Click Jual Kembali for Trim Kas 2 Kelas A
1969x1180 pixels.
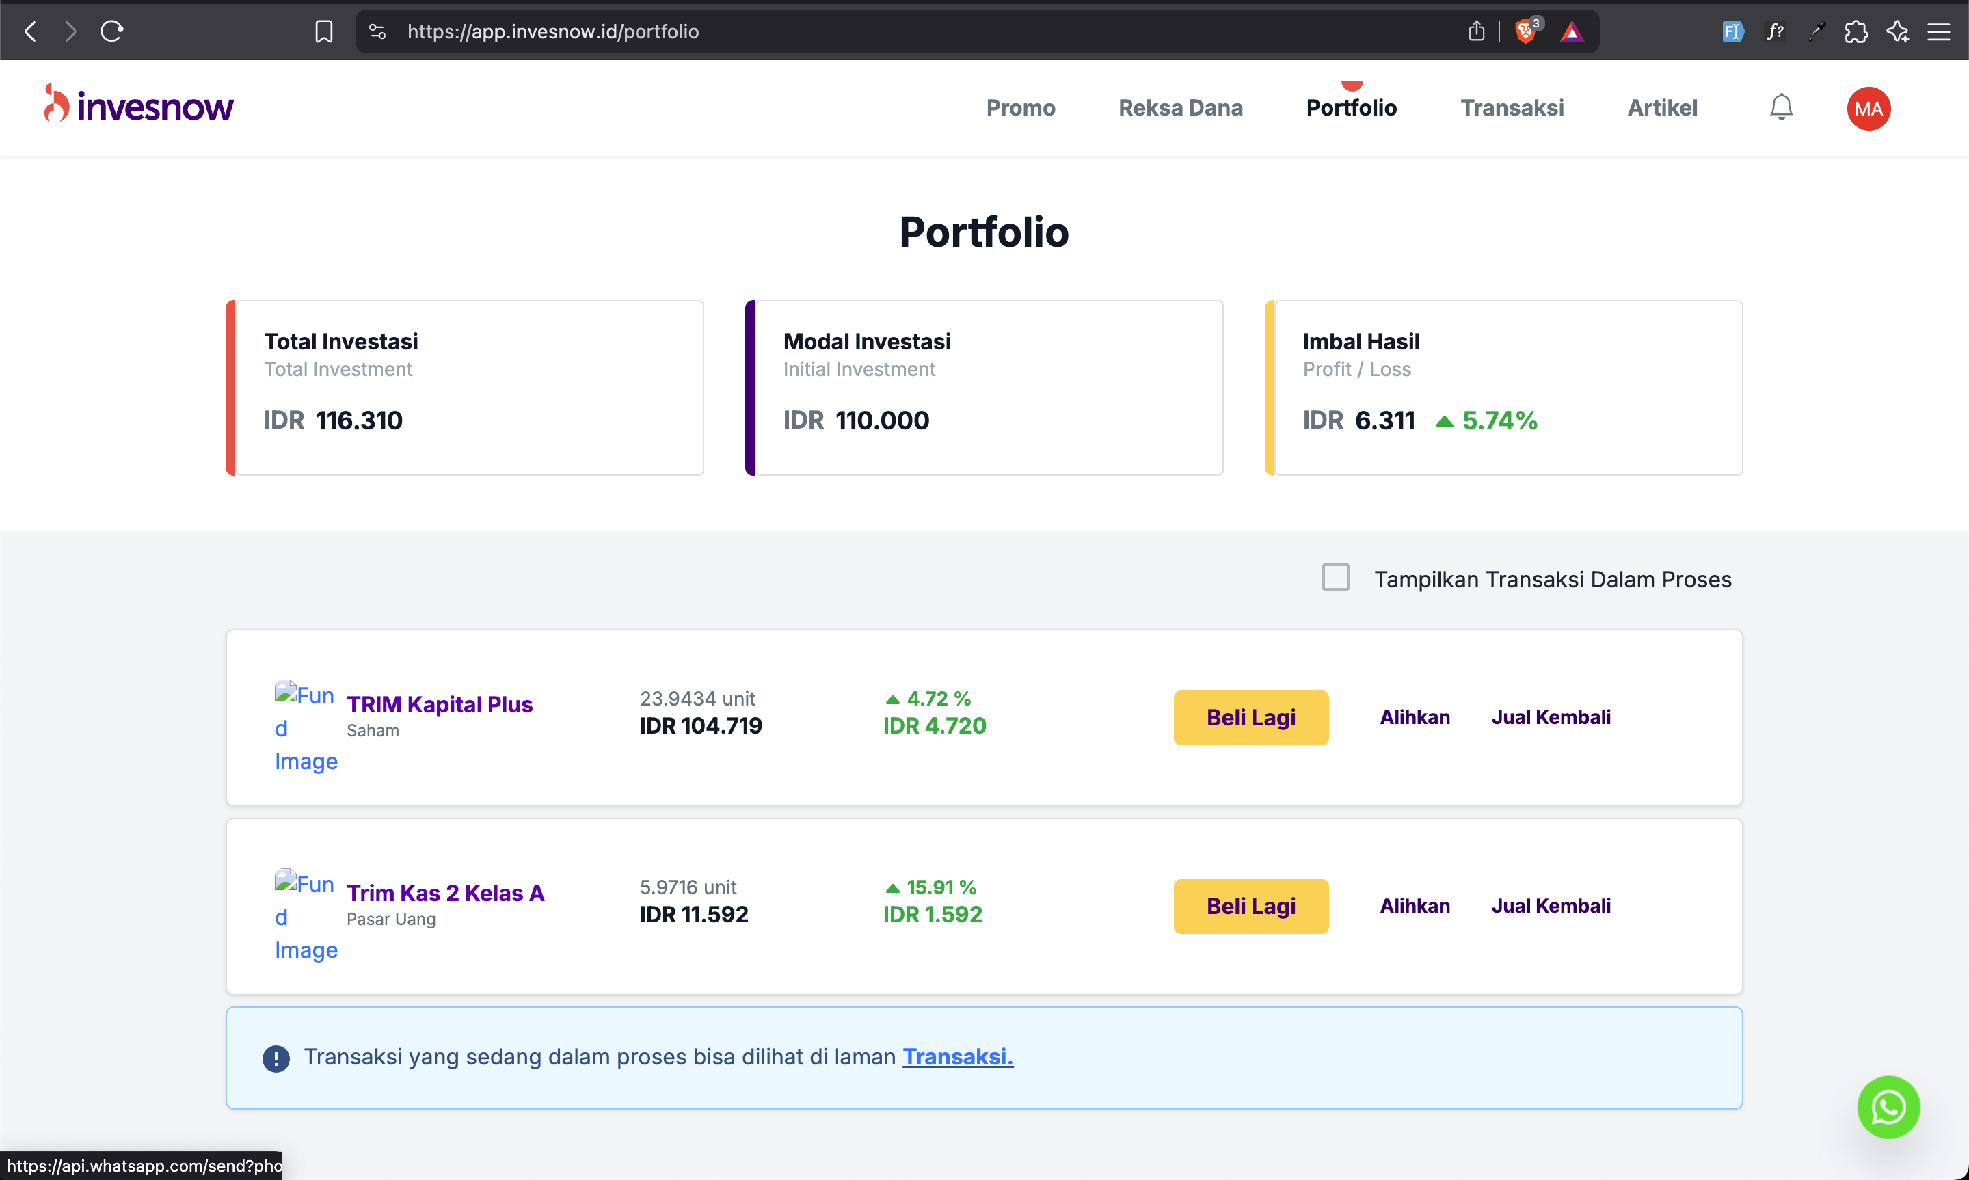pos(1551,906)
